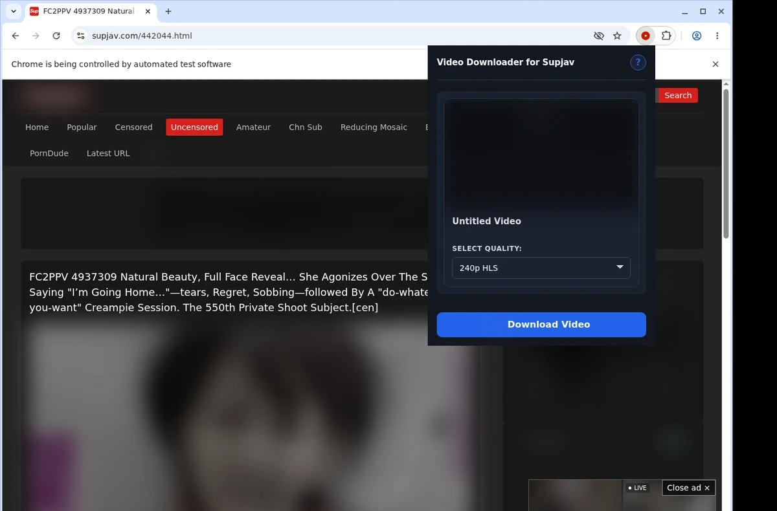Open the Reducing Mosaic category
This screenshot has width=777, height=511.
point(374,127)
